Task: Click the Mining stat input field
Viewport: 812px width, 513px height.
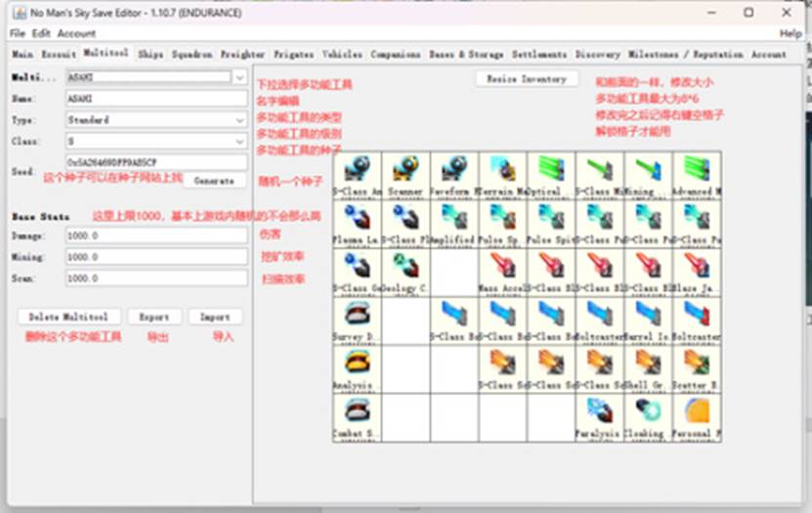Action: pyautogui.click(x=156, y=257)
